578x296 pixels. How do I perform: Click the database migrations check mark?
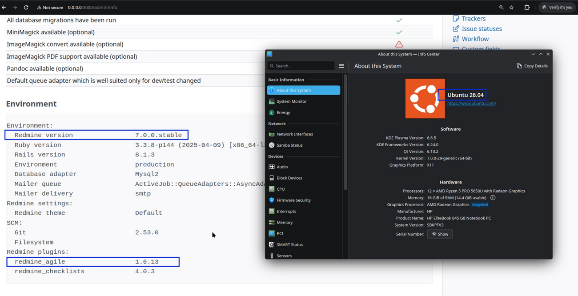pos(399,20)
